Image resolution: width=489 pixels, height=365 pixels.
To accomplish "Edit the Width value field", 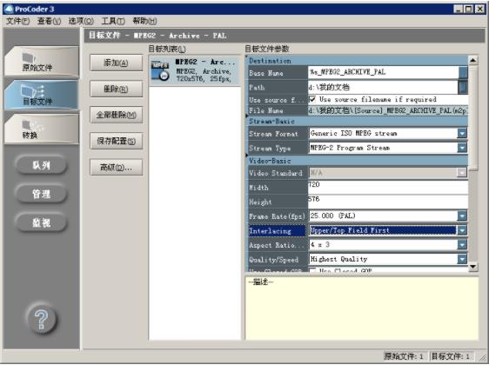I will click(388, 187).
